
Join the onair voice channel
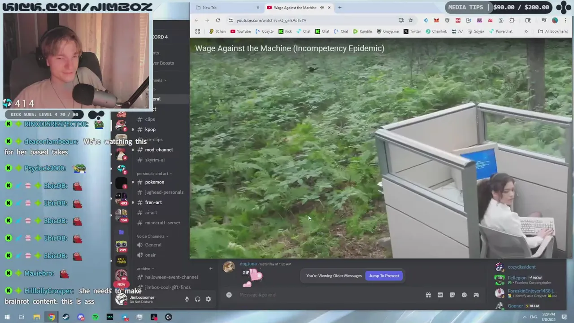151,255
